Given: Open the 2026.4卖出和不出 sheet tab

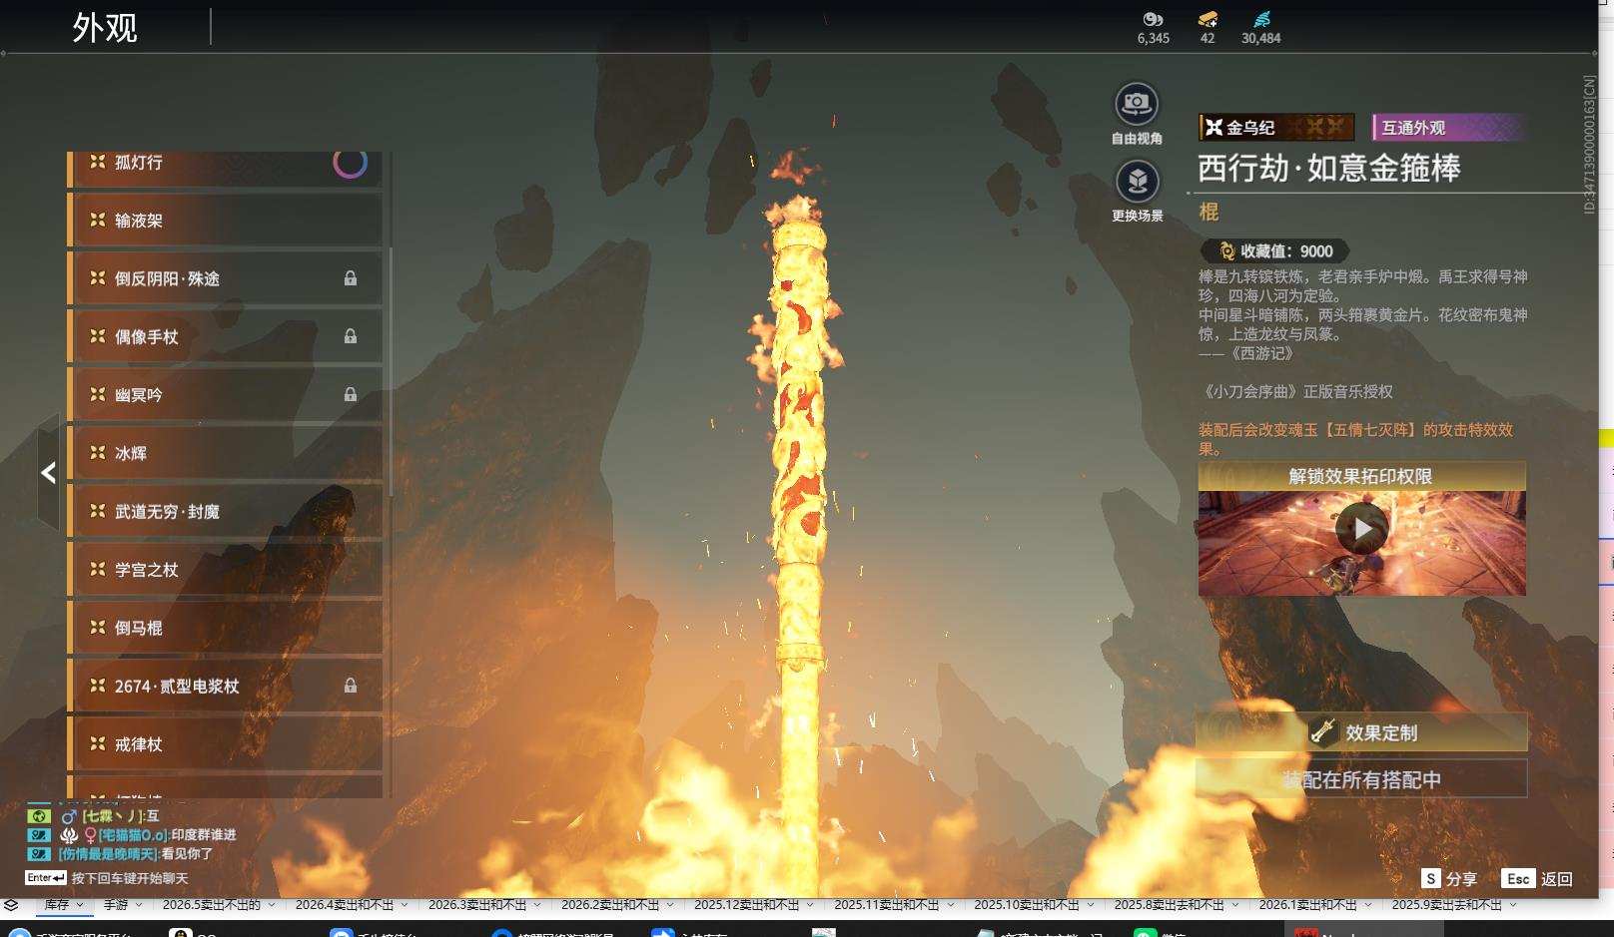Looking at the screenshot, I should tap(345, 905).
